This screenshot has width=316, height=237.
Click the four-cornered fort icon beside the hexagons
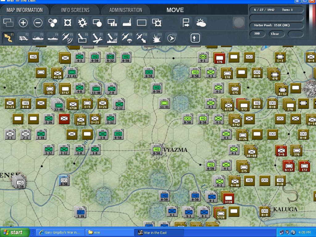click(x=68, y=23)
